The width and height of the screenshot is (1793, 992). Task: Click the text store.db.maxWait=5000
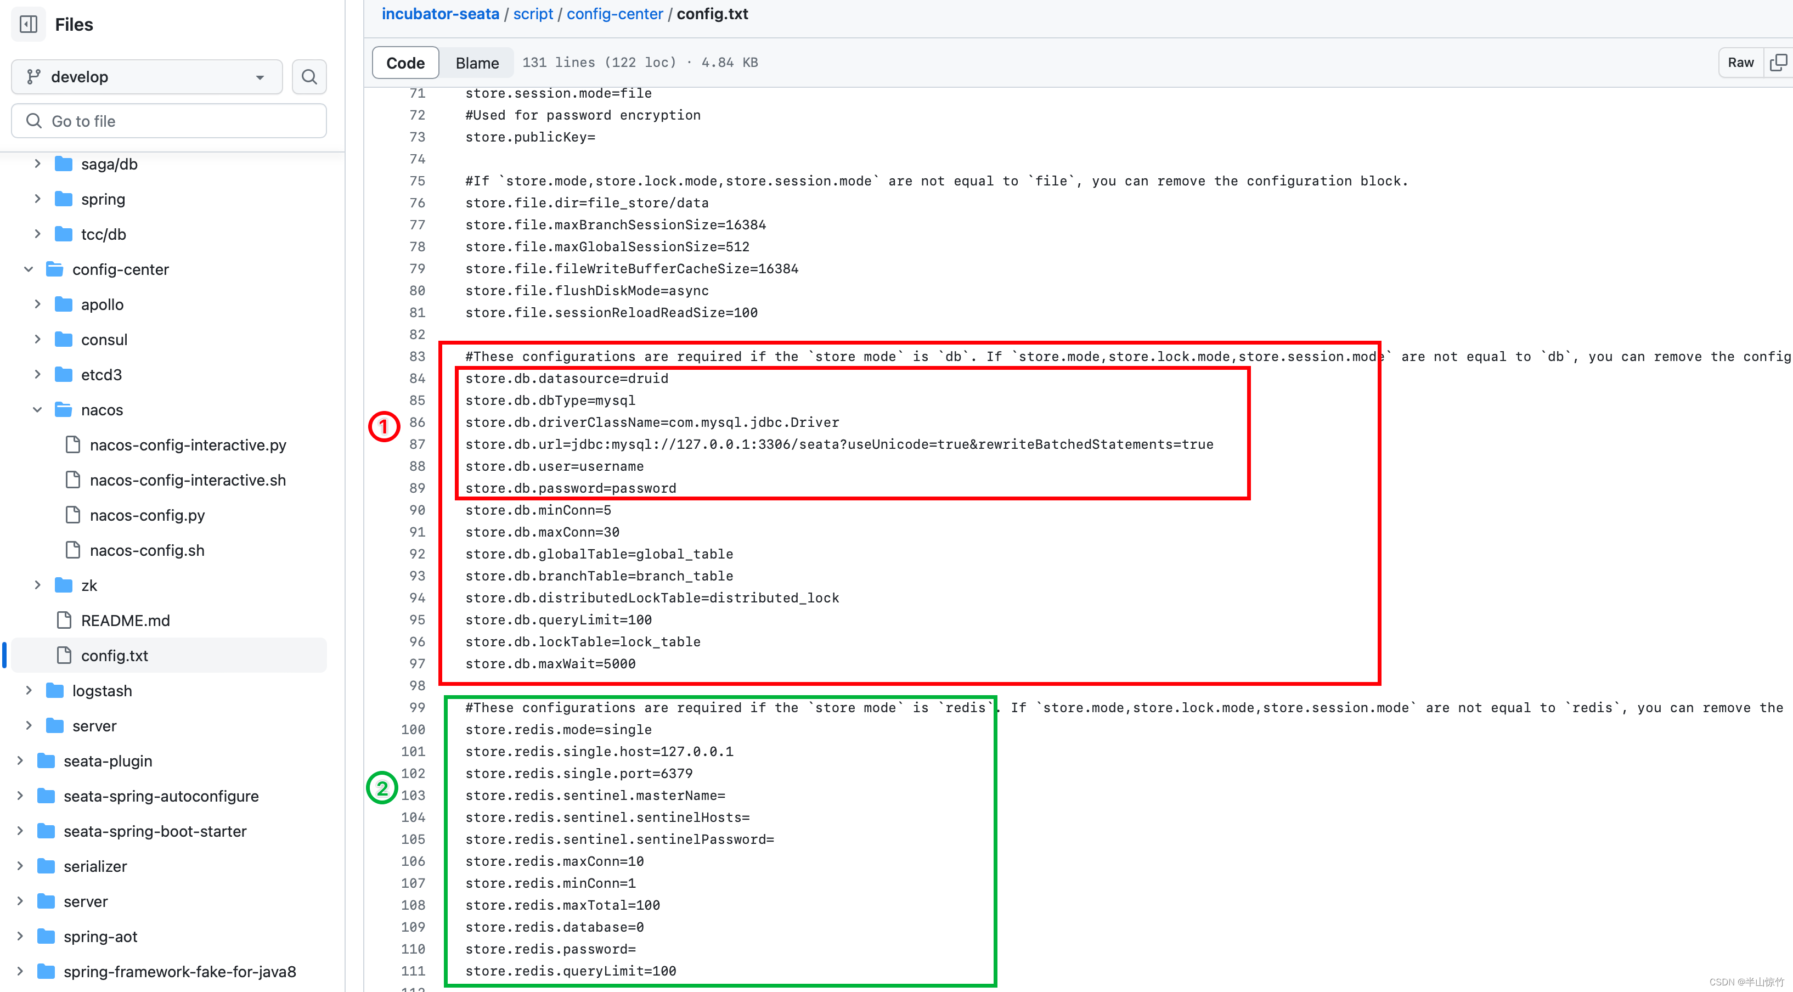click(550, 663)
